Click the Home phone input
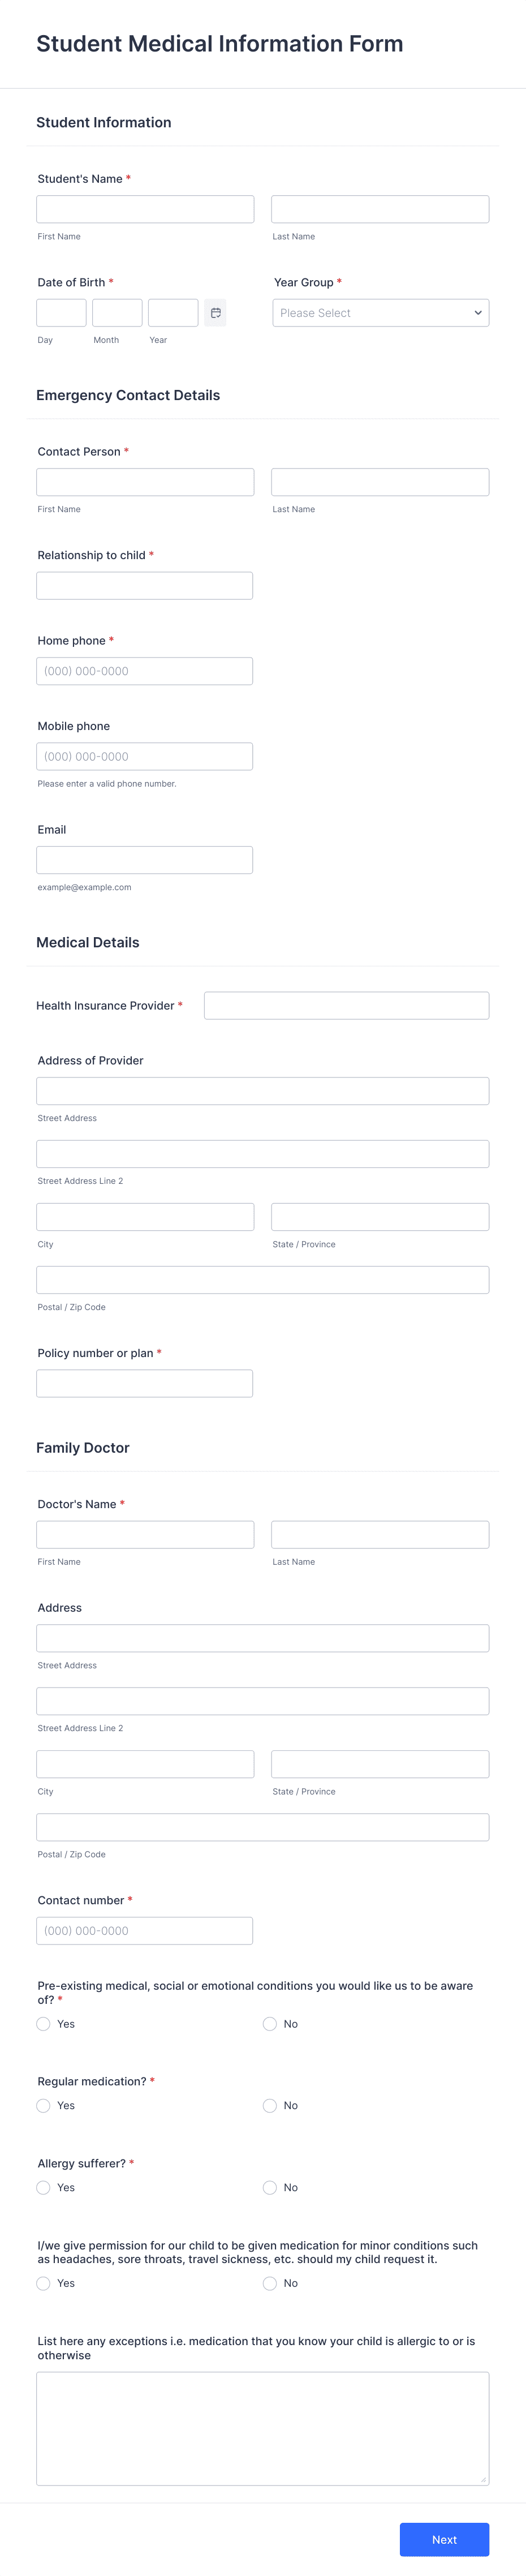This screenshot has width=526, height=2576. [x=144, y=670]
